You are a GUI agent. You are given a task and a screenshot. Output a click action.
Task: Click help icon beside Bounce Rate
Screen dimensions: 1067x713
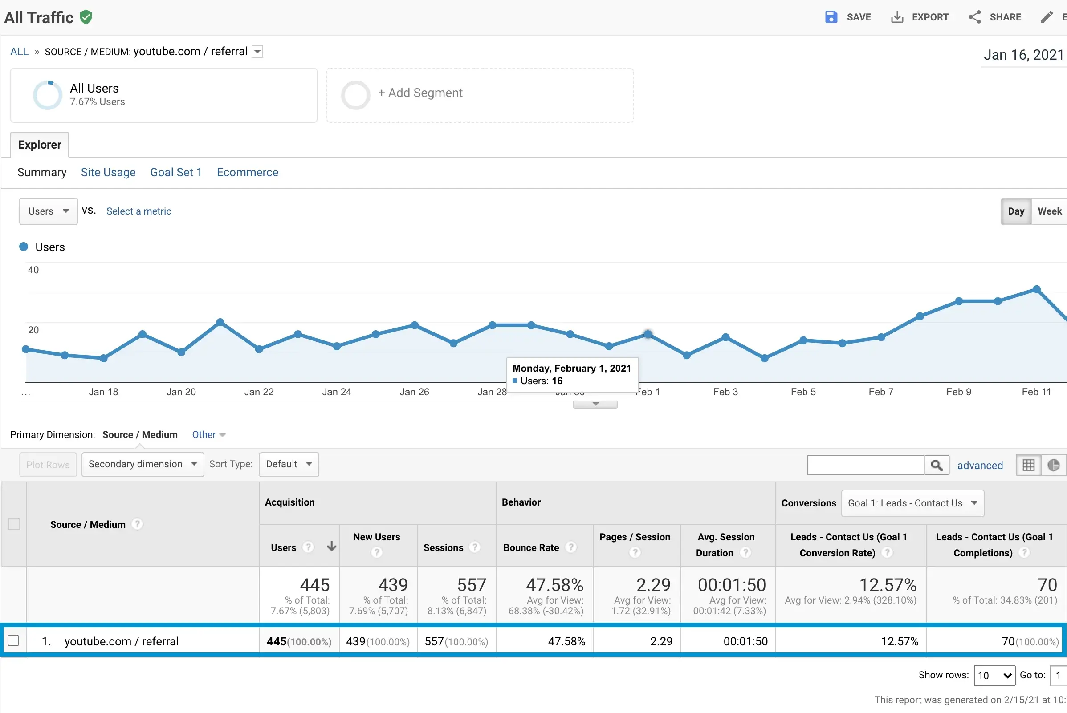(571, 547)
